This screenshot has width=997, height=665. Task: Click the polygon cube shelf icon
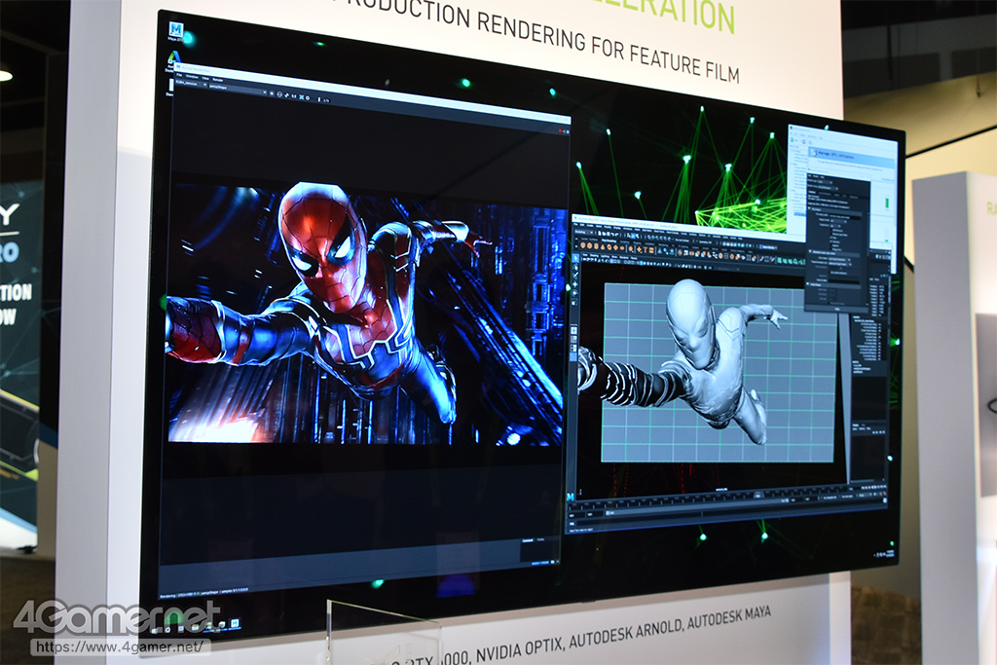[x=589, y=245]
